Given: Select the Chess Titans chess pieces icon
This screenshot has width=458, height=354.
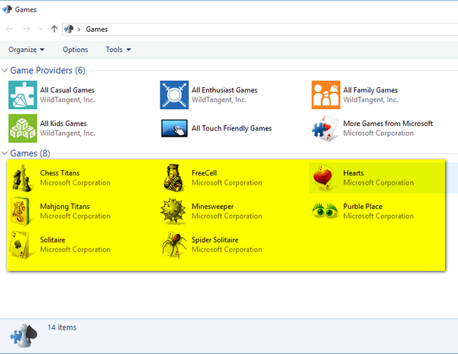Looking at the screenshot, I should [22, 178].
